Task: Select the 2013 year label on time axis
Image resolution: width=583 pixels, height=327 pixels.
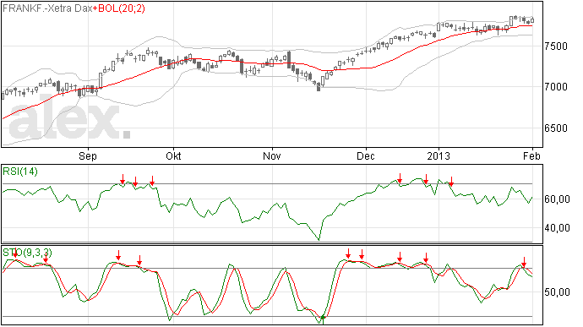Action: click(439, 155)
